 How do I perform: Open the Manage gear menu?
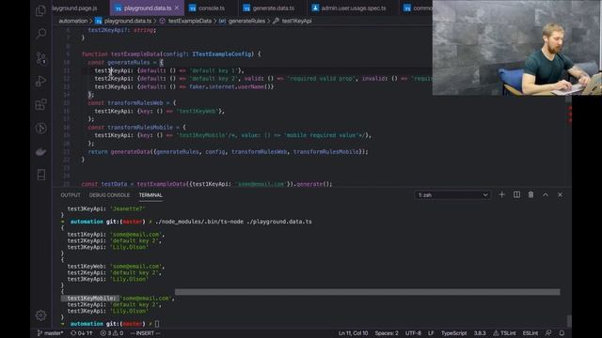coord(40,315)
